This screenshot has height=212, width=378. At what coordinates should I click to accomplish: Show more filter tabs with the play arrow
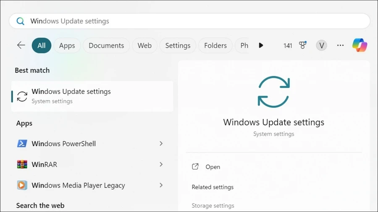pos(261,45)
